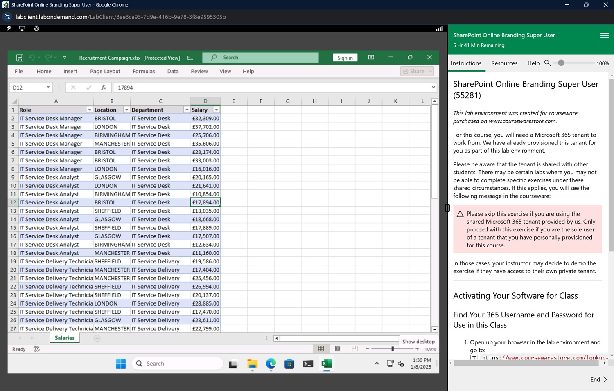Open the Formulas ribbon tab
This screenshot has width=614, height=391.
click(x=144, y=71)
